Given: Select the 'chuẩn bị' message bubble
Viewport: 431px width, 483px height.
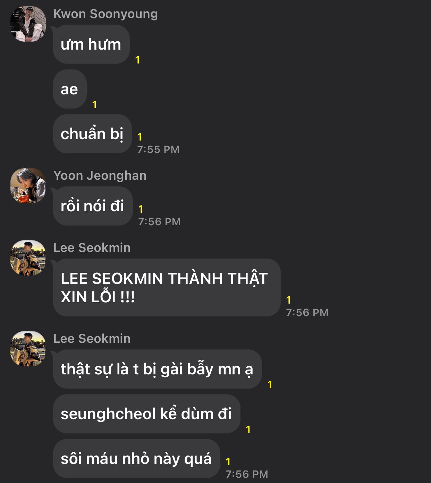Looking at the screenshot, I should [92, 134].
